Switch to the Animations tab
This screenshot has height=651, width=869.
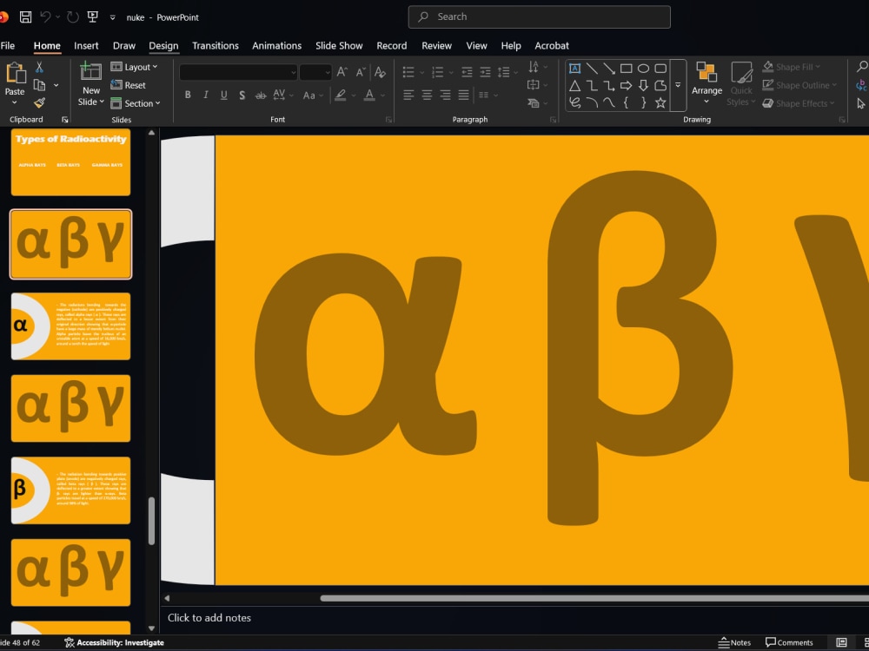point(276,45)
